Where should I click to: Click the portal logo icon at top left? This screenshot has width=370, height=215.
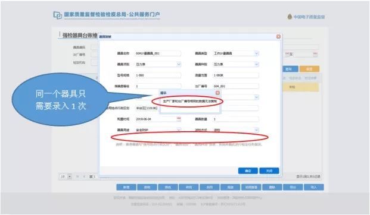[x=57, y=15]
